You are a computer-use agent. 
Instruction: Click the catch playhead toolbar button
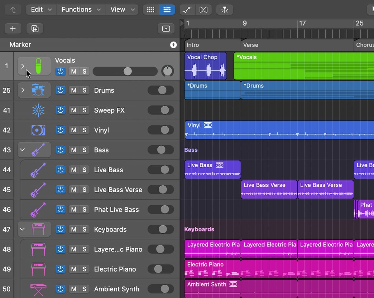tap(224, 10)
